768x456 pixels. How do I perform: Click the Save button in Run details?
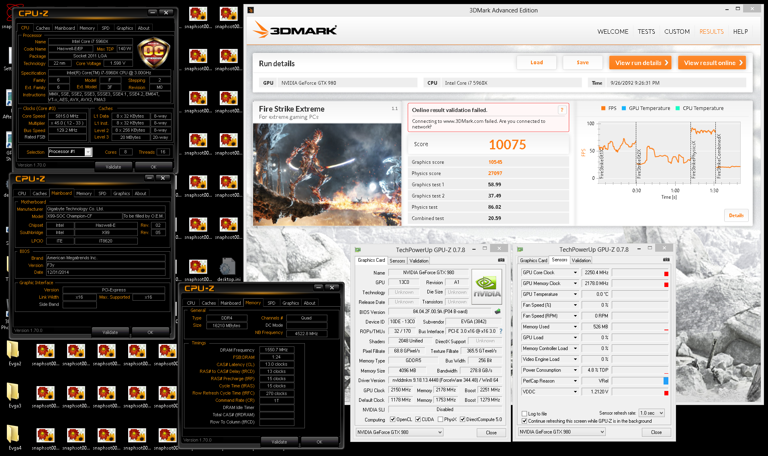tap(583, 63)
